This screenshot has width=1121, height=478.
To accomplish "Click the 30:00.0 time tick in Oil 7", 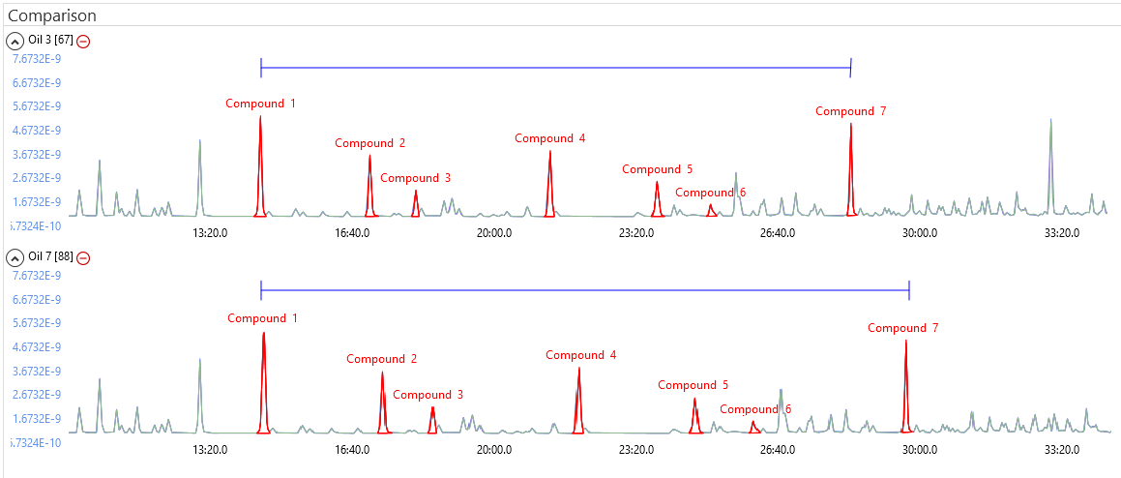I will coord(920,449).
